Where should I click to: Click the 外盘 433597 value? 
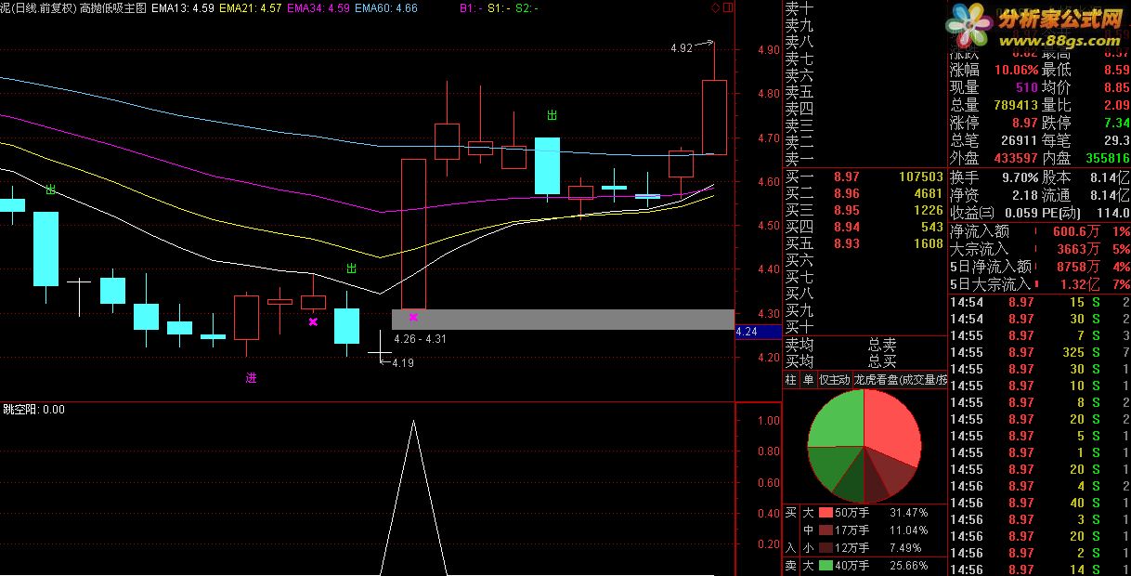pos(1015,158)
